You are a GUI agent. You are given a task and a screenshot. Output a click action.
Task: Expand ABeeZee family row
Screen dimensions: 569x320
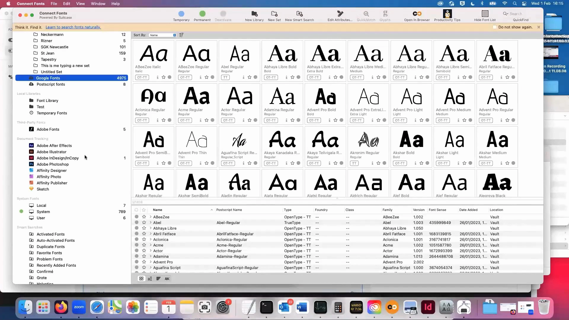coord(151,217)
